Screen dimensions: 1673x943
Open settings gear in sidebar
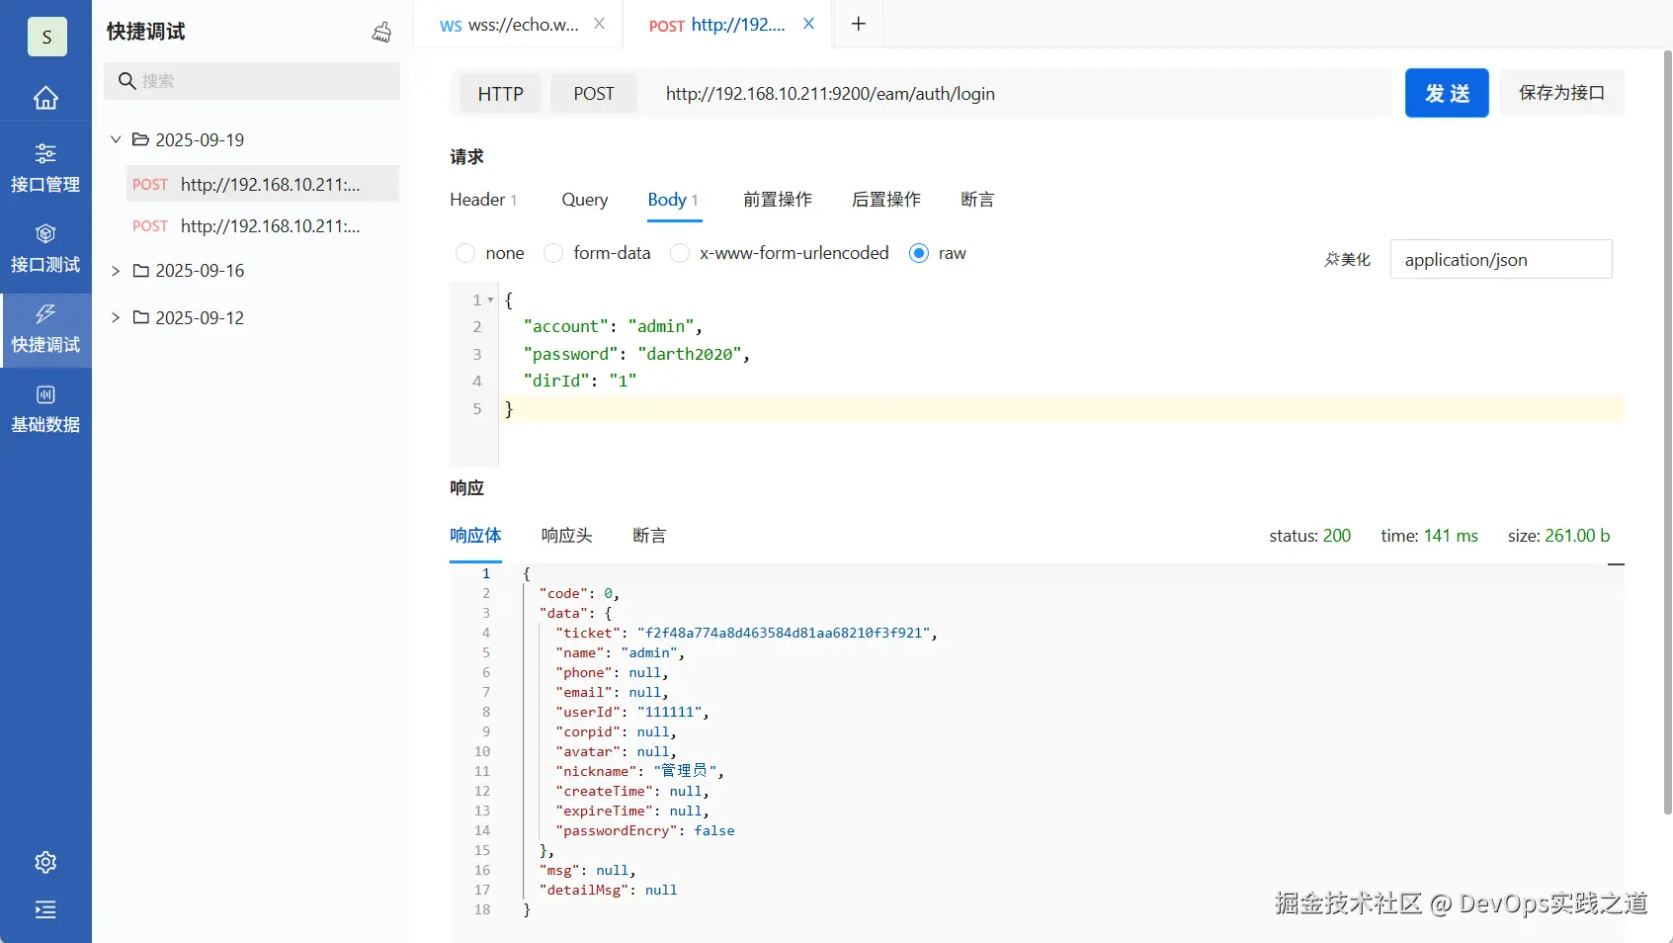coord(45,862)
